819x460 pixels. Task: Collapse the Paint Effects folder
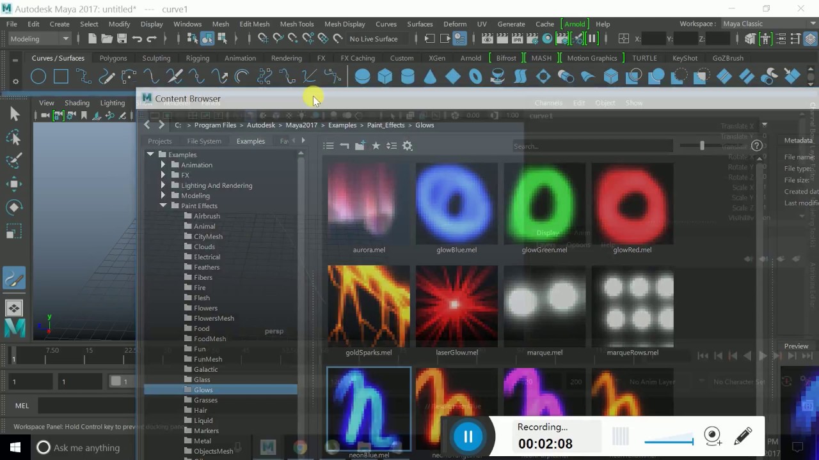163,206
